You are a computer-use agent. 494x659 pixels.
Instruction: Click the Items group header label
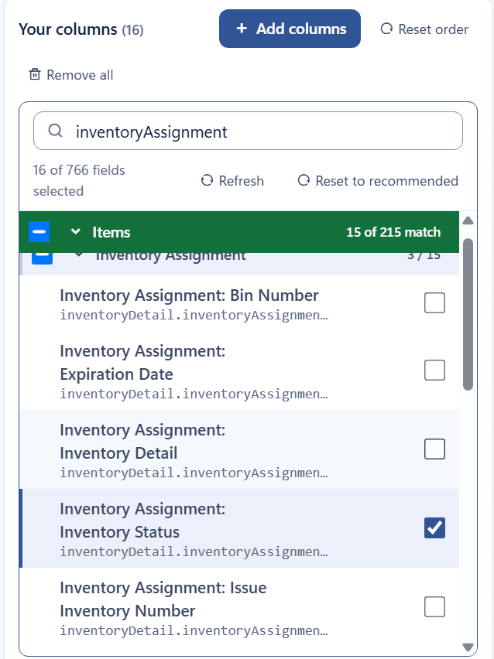(x=111, y=232)
